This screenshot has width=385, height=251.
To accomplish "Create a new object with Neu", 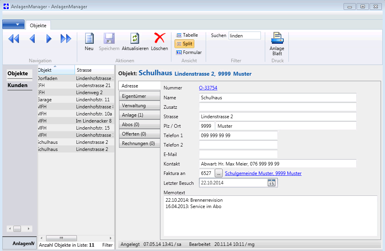I will (x=89, y=42).
